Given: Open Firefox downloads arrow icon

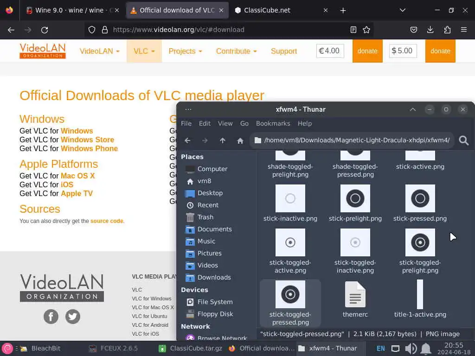Looking at the screenshot, I should tap(430, 30).
